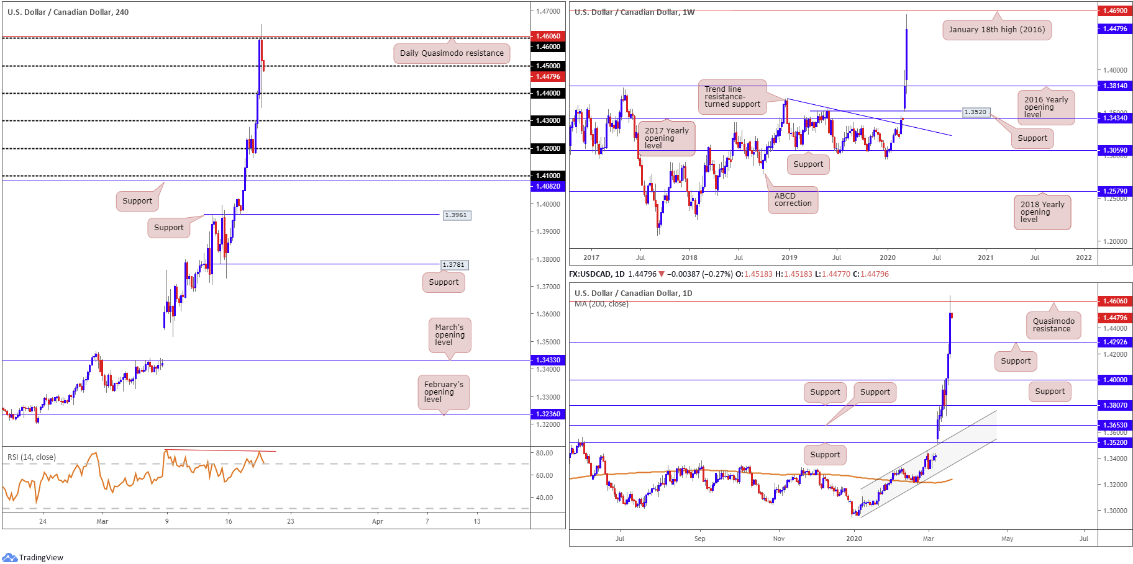Click the MA (200, close) indicator label

click(601, 304)
